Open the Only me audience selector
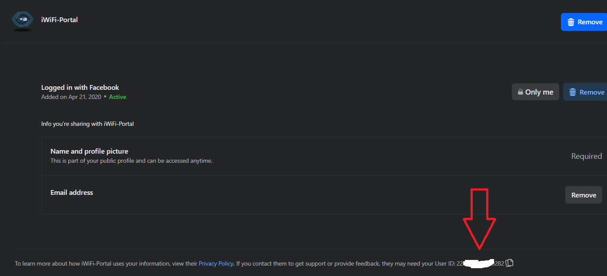This screenshot has height=276, width=607. [x=535, y=92]
